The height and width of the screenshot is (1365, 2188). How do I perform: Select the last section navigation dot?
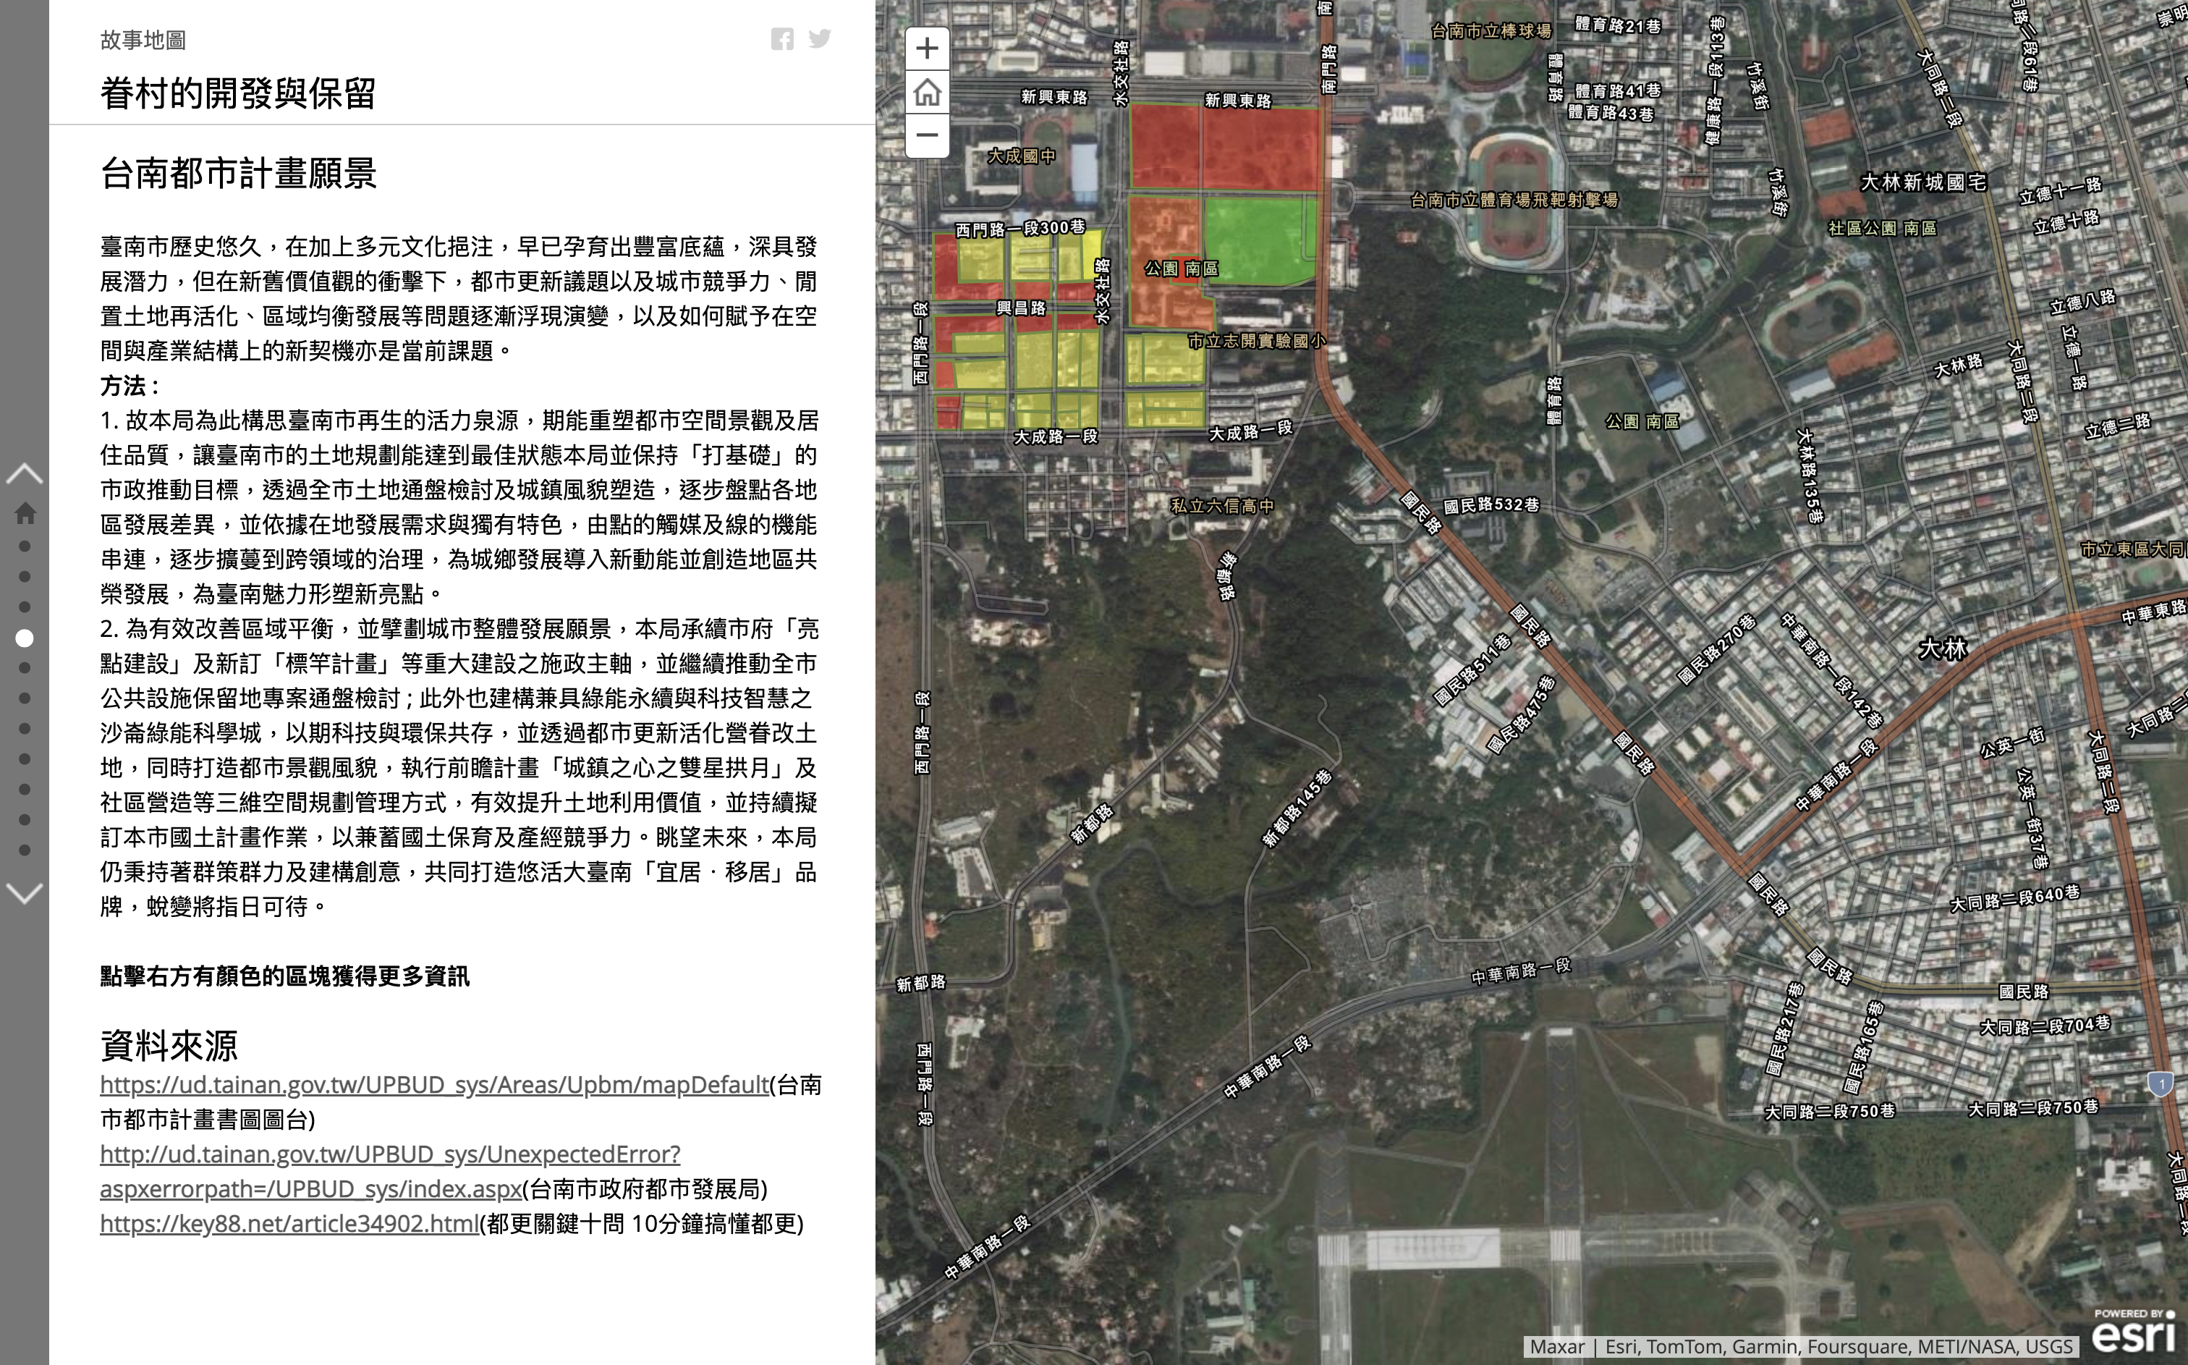click(x=25, y=850)
